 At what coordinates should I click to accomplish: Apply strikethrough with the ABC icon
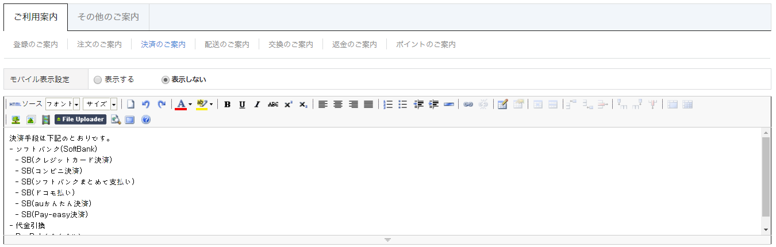click(x=273, y=105)
